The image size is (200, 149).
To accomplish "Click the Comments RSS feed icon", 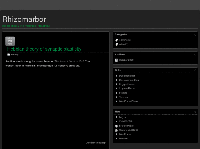I will 117,130.
